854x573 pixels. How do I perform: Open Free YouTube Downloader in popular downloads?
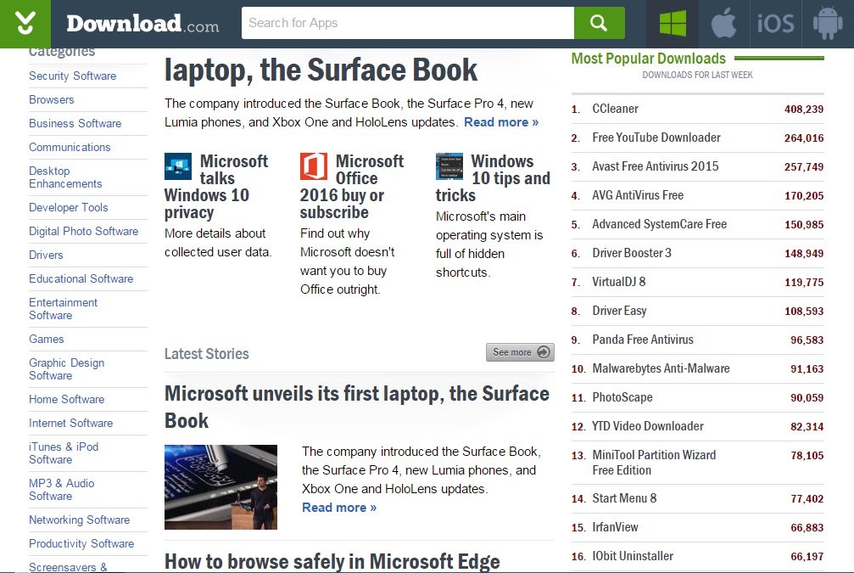coord(656,138)
